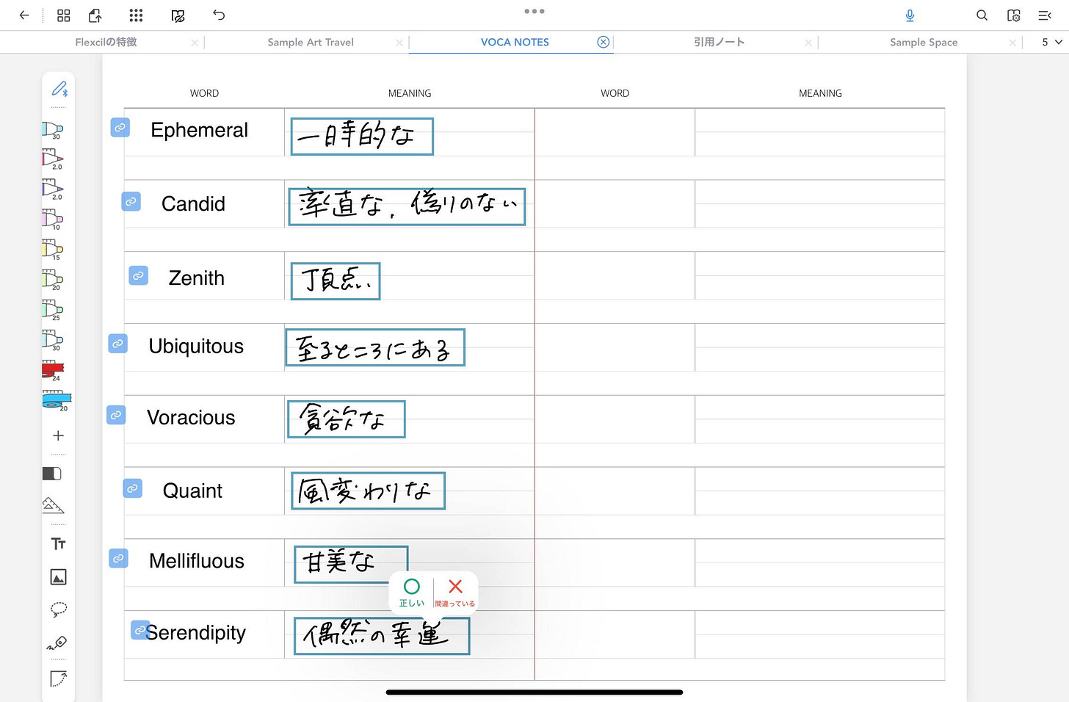The image size is (1069, 702).
Task: Select the Text tool
Action: tap(59, 543)
